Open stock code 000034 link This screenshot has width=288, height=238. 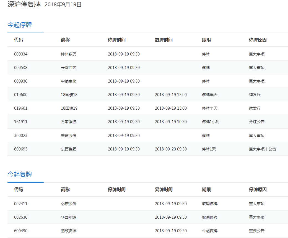point(21,54)
